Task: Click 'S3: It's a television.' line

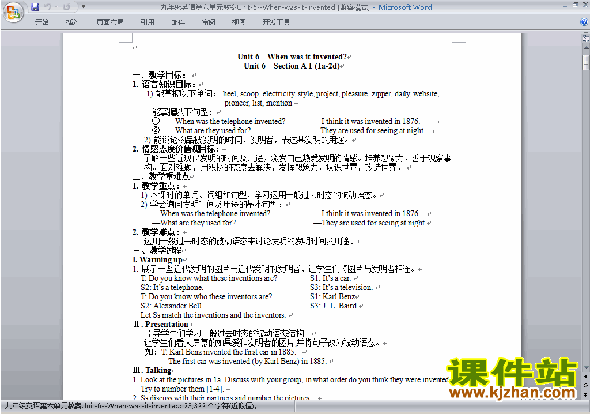Action: point(341,287)
